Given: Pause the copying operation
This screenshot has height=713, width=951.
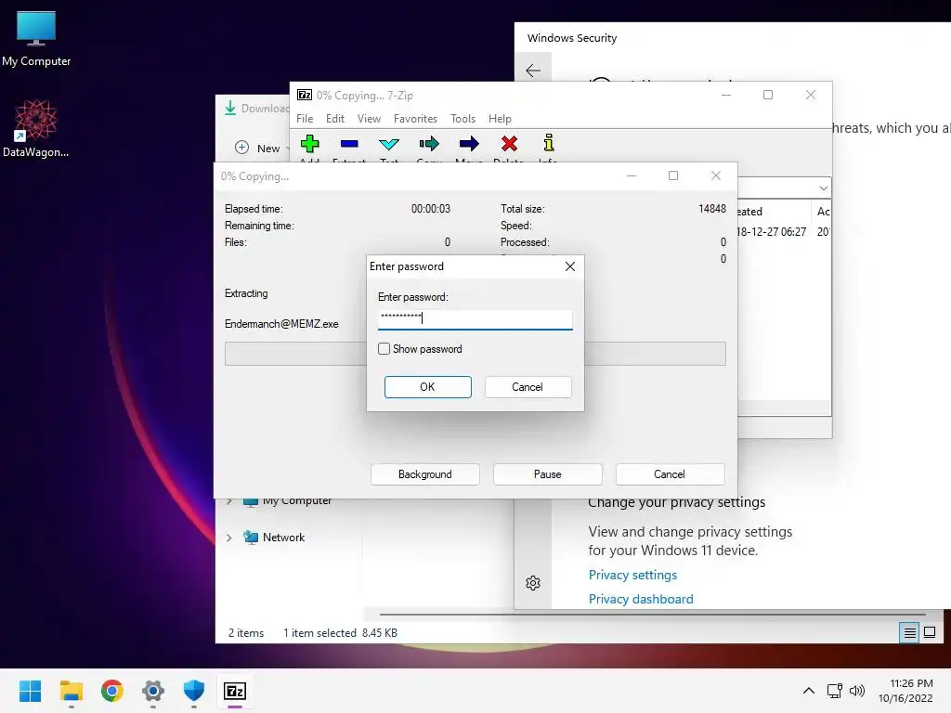Looking at the screenshot, I should (548, 474).
